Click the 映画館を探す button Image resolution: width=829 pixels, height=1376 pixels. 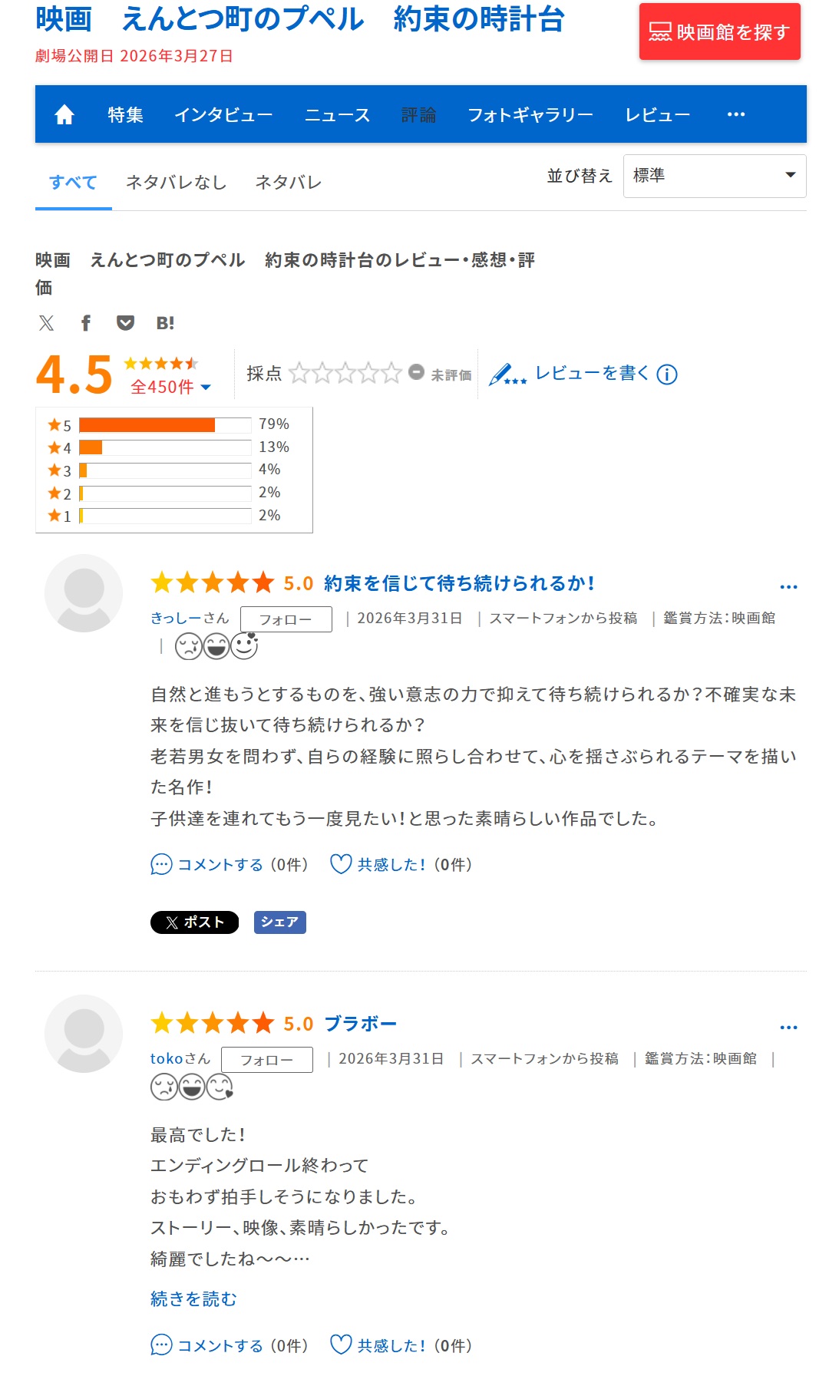(719, 31)
